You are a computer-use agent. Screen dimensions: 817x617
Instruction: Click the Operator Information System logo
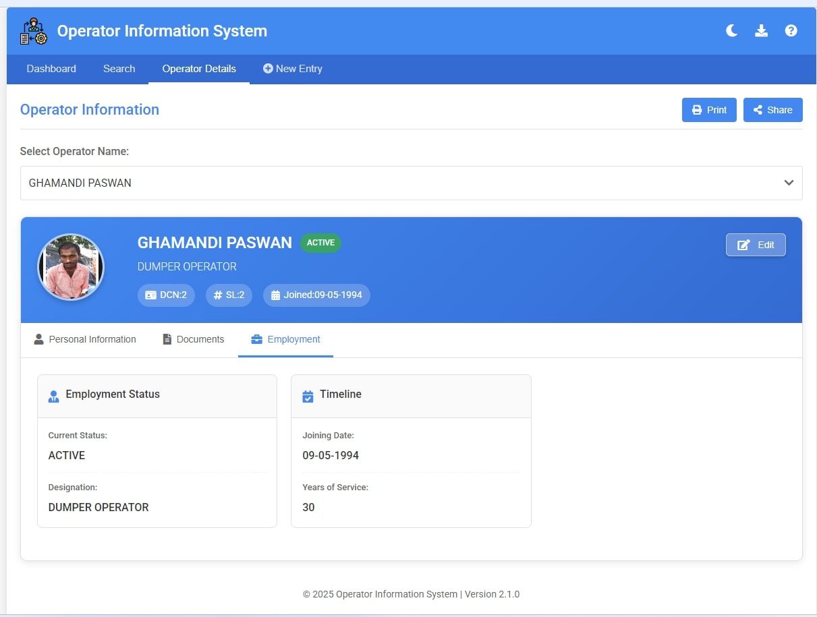pos(34,32)
